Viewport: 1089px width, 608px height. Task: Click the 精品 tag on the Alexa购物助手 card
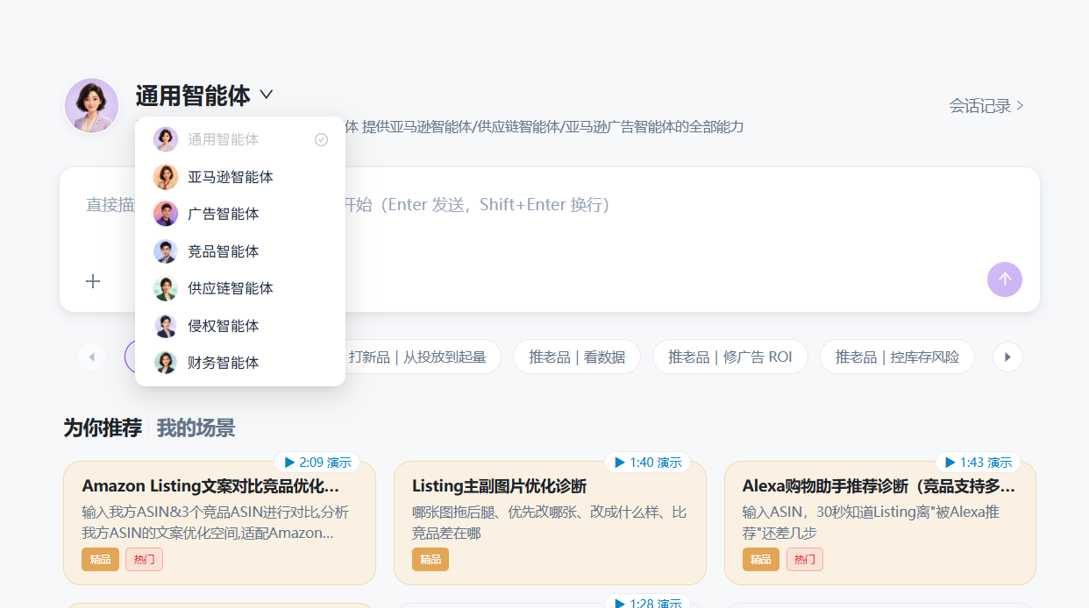tap(761, 559)
